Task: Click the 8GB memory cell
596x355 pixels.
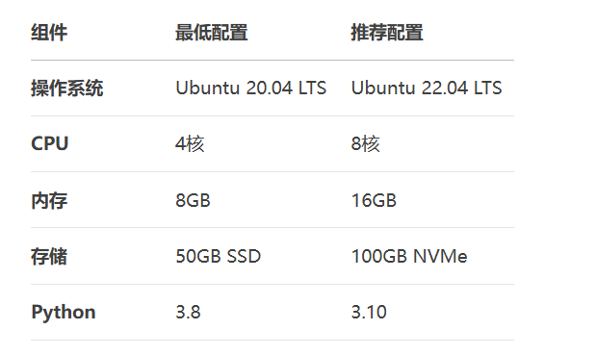Action: click(193, 200)
